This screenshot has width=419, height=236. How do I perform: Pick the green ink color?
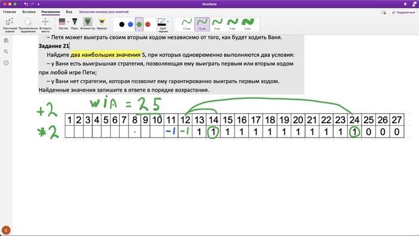point(139,24)
